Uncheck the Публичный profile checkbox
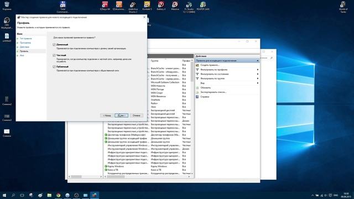This screenshot has height=199, width=354. coord(54,67)
